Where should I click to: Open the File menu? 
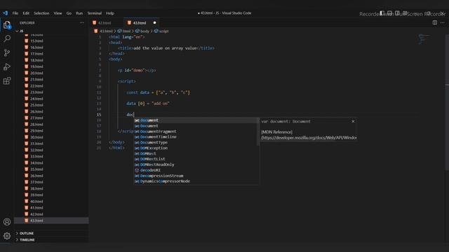pyautogui.click(x=15, y=13)
